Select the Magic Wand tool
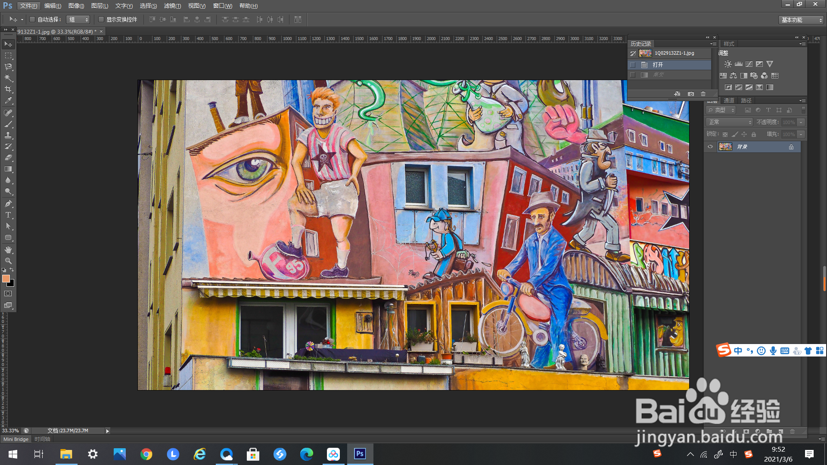827x465 pixels. pyautogui.click(x=8, y=78)
